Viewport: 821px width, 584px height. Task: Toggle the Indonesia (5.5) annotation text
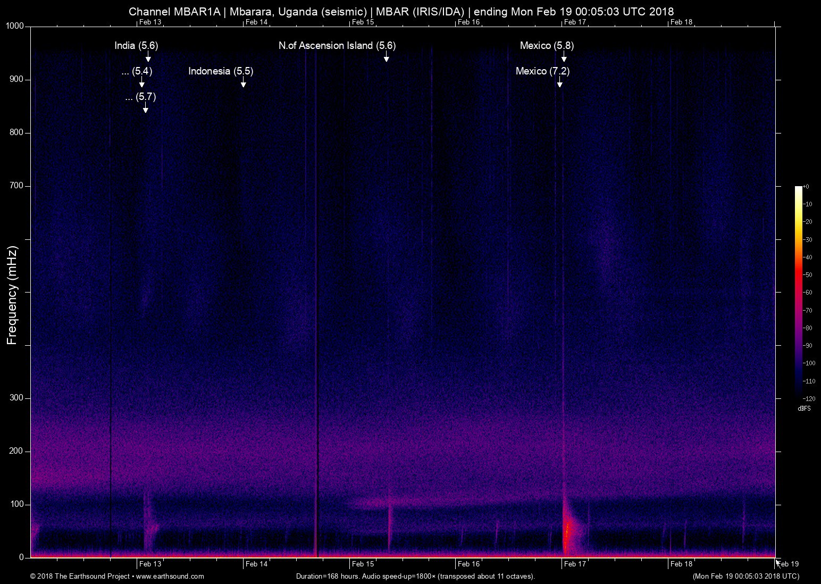(x=221, y=71)
